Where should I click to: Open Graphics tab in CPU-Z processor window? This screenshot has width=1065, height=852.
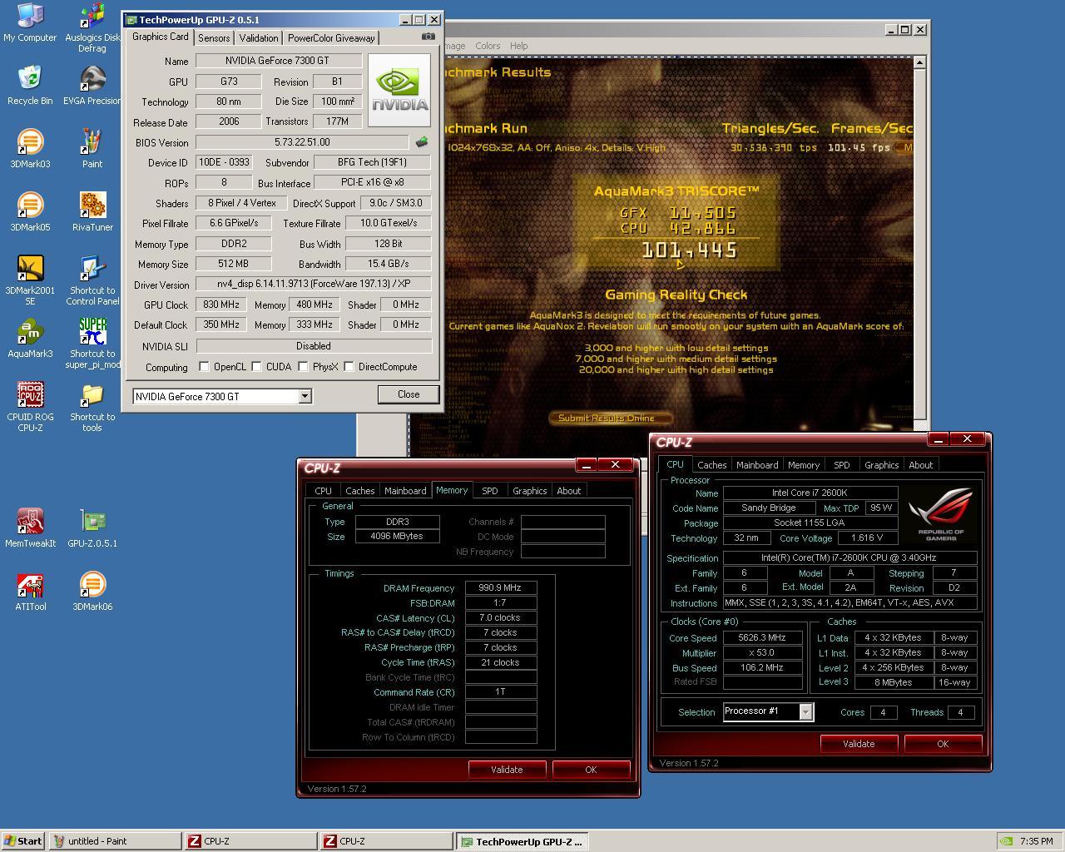(x=881, y=465)
